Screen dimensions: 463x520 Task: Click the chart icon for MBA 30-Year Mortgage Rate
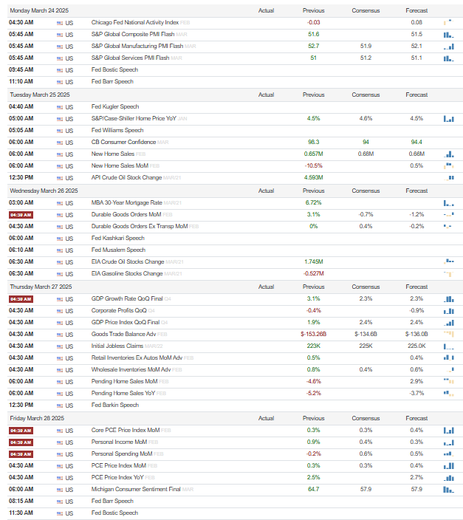[x=448, y=203]
